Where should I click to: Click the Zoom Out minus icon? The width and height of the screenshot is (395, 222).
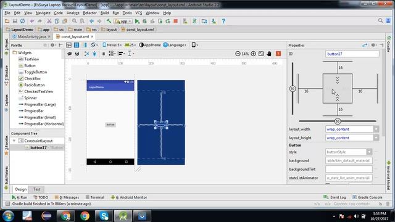coord(238,54)
